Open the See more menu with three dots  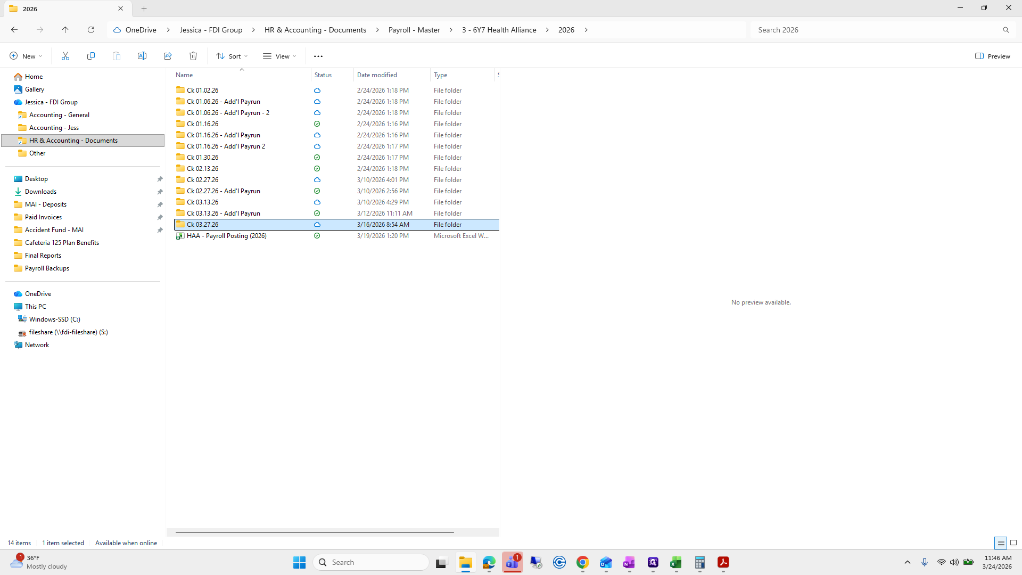pos(318,56)
